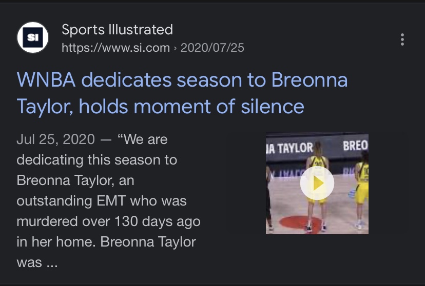Click the "BREO" banner in the video thumbnail
This screenshot has width=425, height=286.
coord(355,146)
